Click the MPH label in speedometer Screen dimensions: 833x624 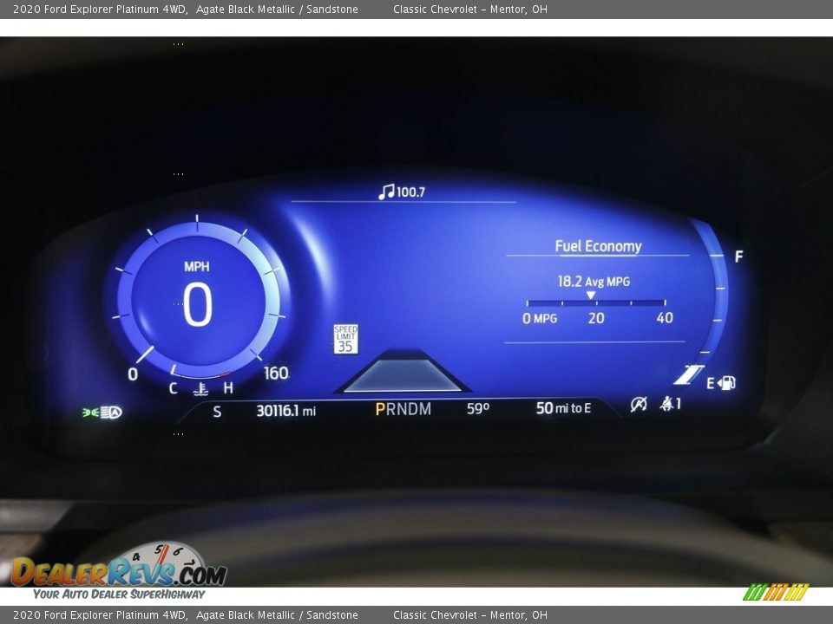click(197, 266)
